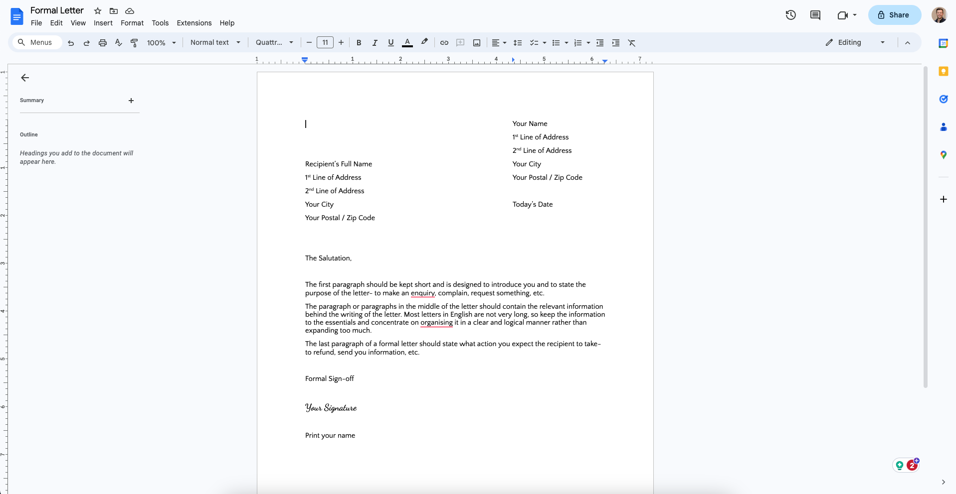The image size is (956, 494).
Task: Insert a link
Action: [x=444, y=43]
